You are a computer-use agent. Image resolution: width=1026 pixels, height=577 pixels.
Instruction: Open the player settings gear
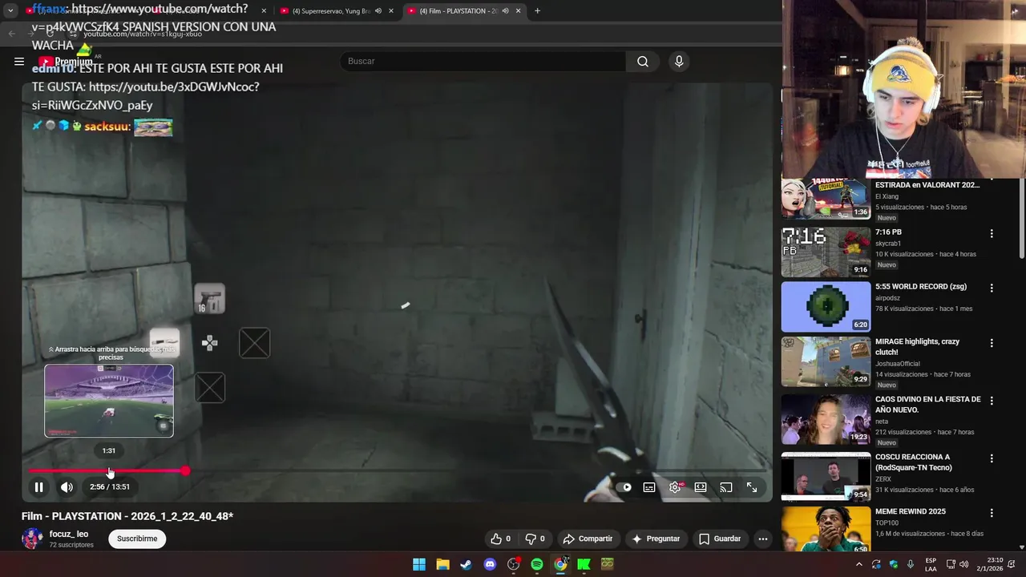[x=675, y=487]
